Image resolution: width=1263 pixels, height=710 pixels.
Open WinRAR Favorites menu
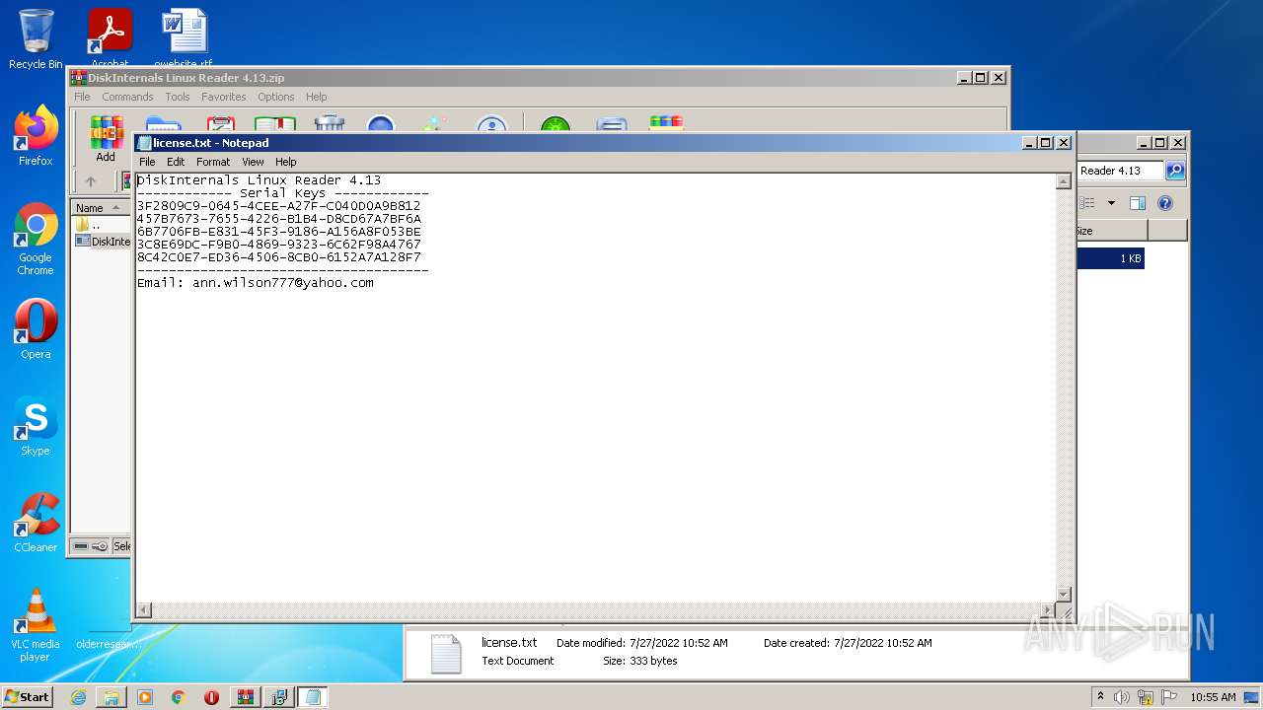pos(224,97)
